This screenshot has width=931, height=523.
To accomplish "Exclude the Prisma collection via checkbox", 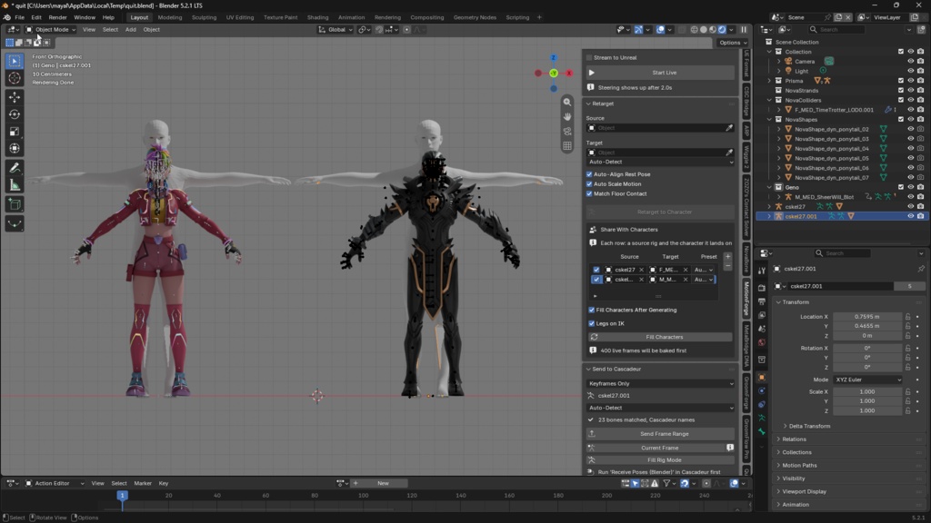I will click(901, 81).
